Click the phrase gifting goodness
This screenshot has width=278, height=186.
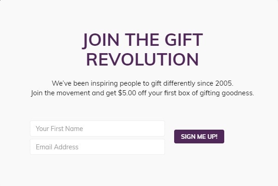(x=227, y=93)
